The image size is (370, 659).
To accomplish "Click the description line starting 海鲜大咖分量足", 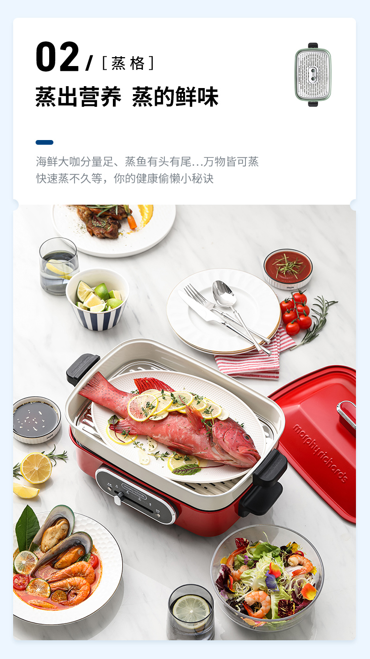I will coord(148,162).
